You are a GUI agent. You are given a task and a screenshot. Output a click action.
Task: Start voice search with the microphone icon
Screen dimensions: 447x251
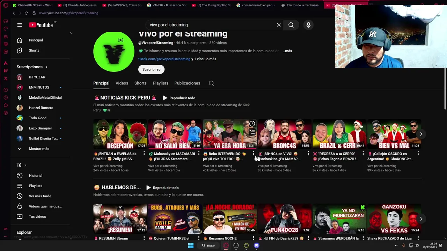308,25
